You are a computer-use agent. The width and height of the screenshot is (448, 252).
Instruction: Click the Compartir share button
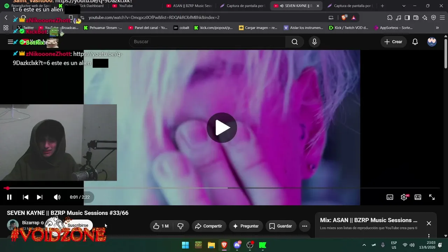[209, 226]
